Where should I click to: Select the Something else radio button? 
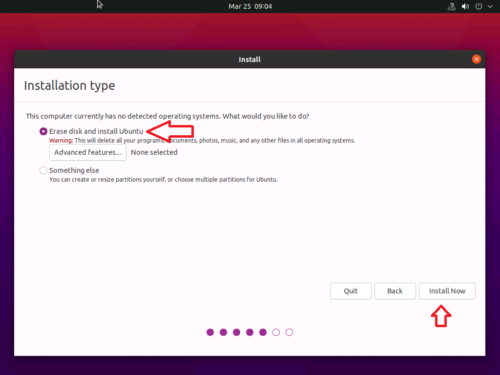(43, 170)
